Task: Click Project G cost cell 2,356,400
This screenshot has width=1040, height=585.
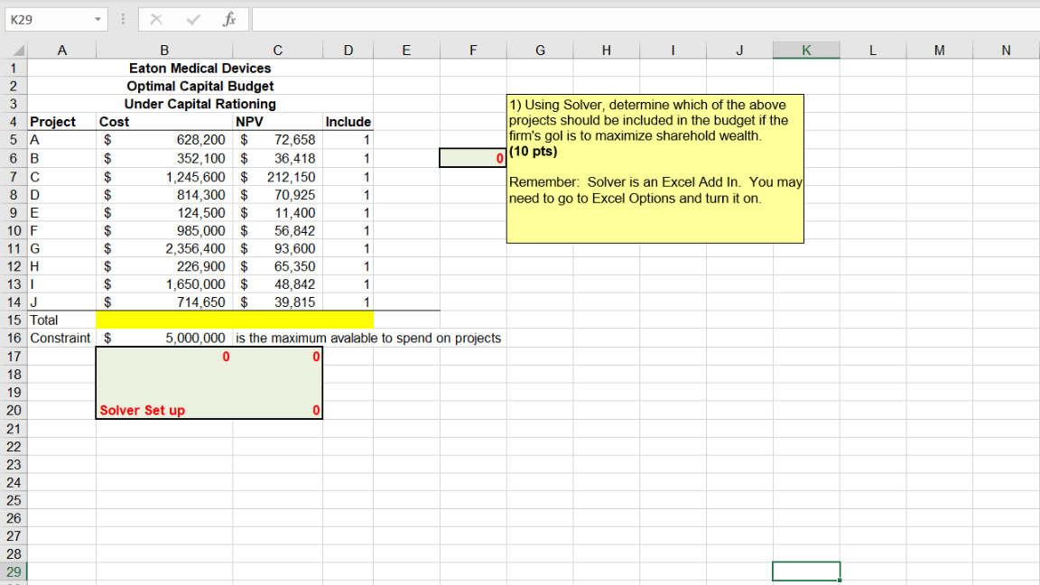Action: [x=164, y=249]
